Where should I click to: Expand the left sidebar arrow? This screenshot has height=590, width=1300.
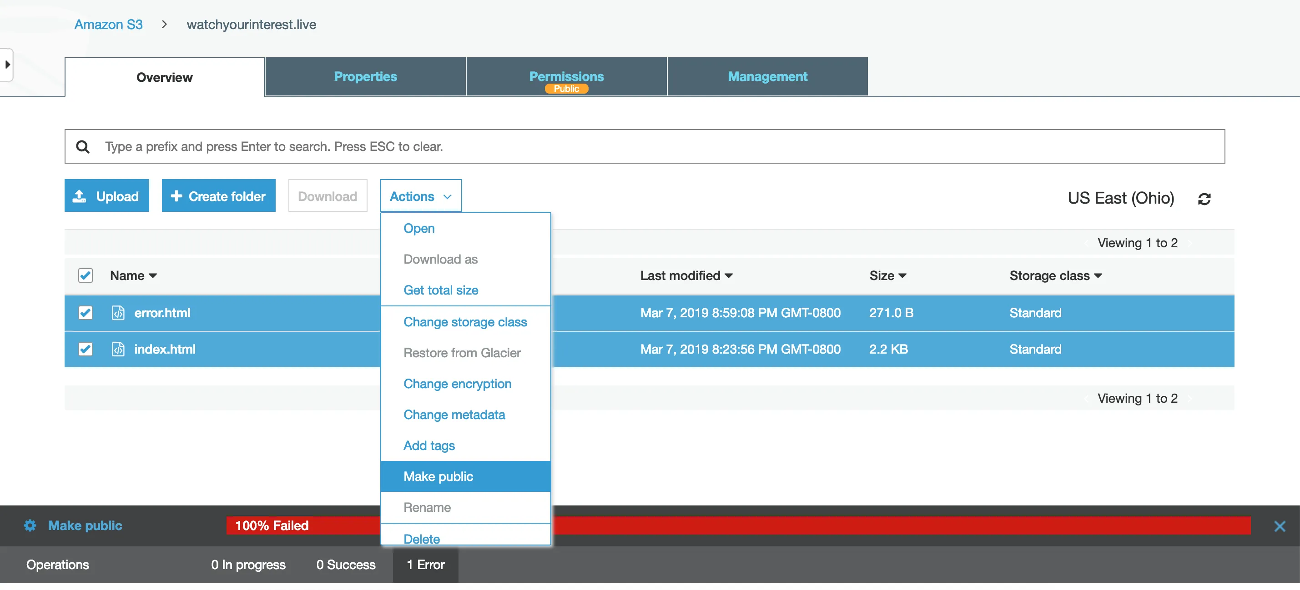(x=7, y=65)
